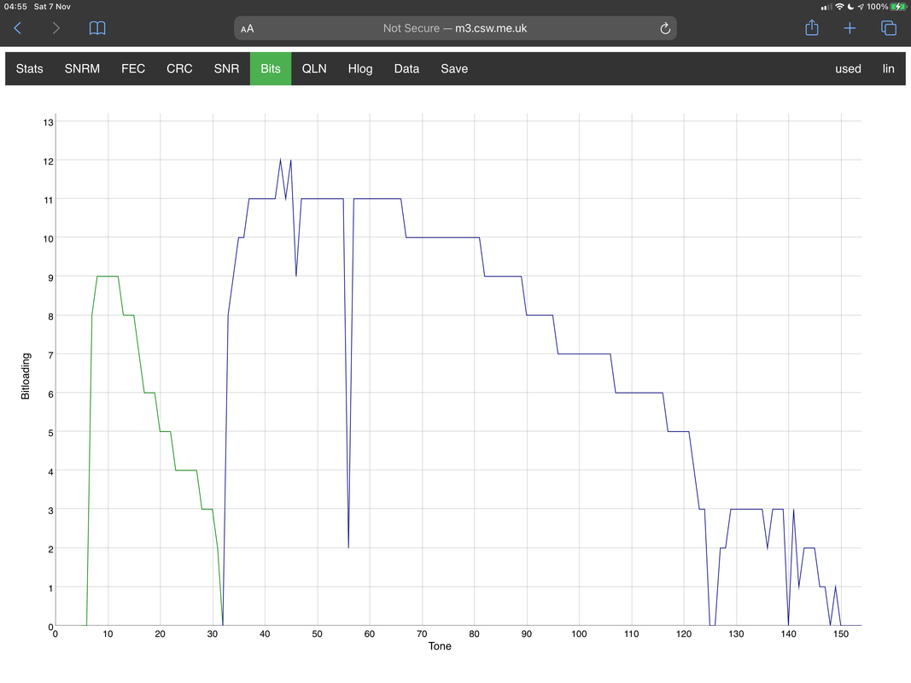The width and height of the screenshot is (911, 683).
Task: Click the Save menu item
Action: coord(454,68)
